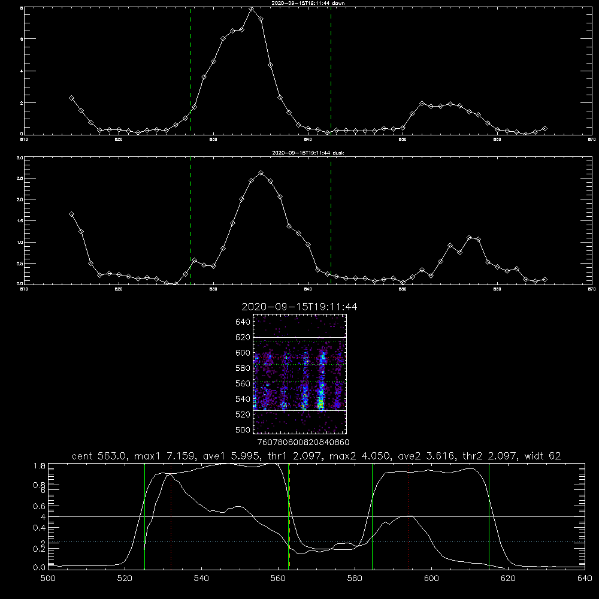Click the 'cent 563.0' value in the stats line
Viewport: 599px width, 599px height.
99,456
